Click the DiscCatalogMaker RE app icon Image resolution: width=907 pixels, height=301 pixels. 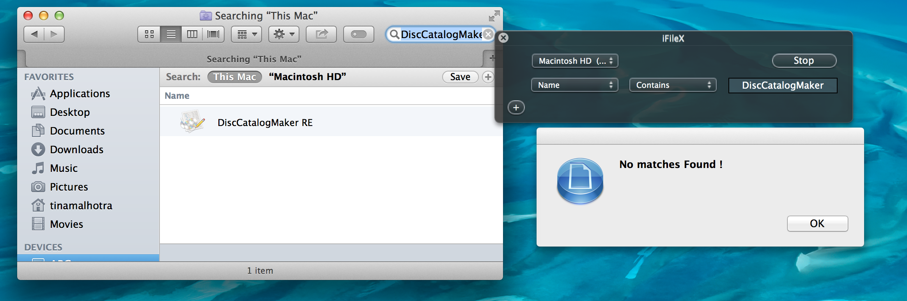(193, 121)
